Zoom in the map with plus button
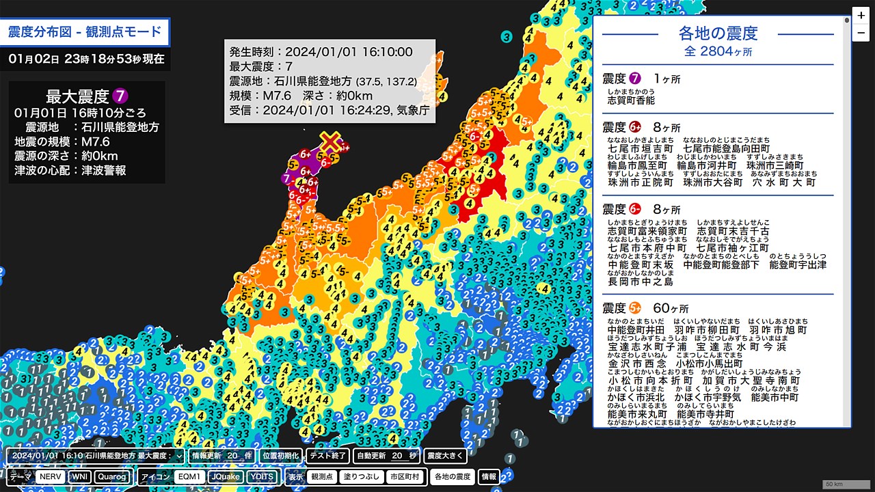The image size is (875, 492). coord(861,16)
